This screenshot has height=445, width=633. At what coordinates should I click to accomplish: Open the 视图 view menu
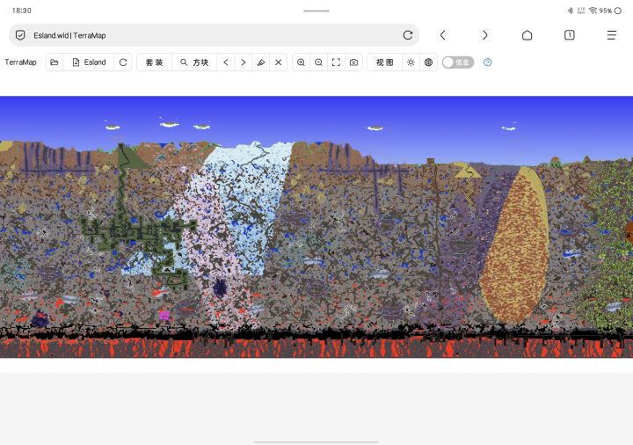point(385,62)
